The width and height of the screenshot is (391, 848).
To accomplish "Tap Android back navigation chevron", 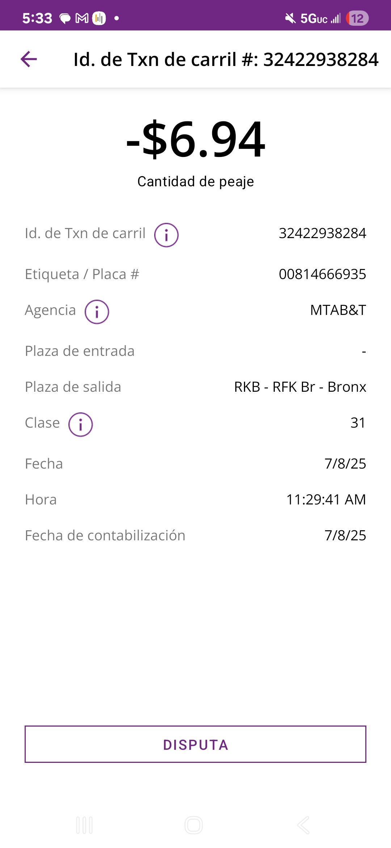I will pos(303,825).
